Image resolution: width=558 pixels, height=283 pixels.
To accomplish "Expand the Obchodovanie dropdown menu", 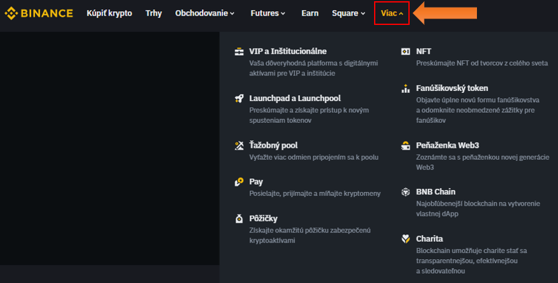I will (204, 13).
